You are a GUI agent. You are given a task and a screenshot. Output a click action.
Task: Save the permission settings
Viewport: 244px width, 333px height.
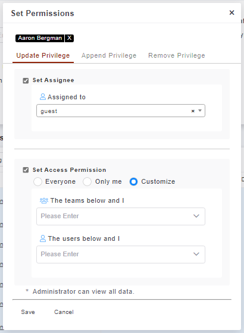28,312
